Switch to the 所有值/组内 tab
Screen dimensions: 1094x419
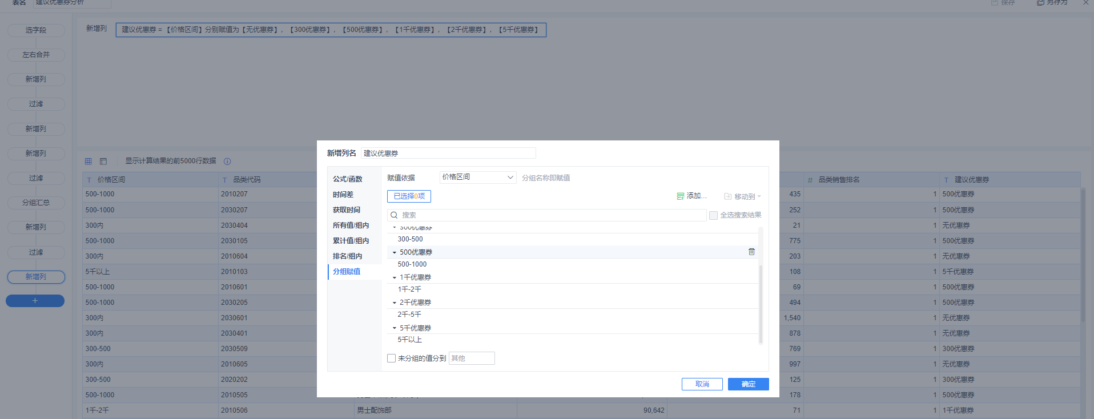(351, 225)
